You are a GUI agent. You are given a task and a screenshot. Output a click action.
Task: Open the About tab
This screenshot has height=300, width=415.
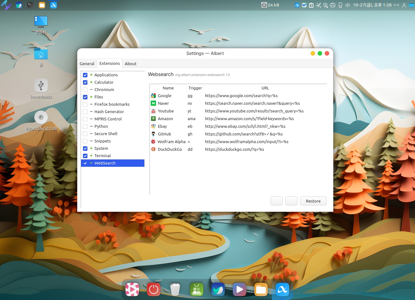[x=130, y=64]
